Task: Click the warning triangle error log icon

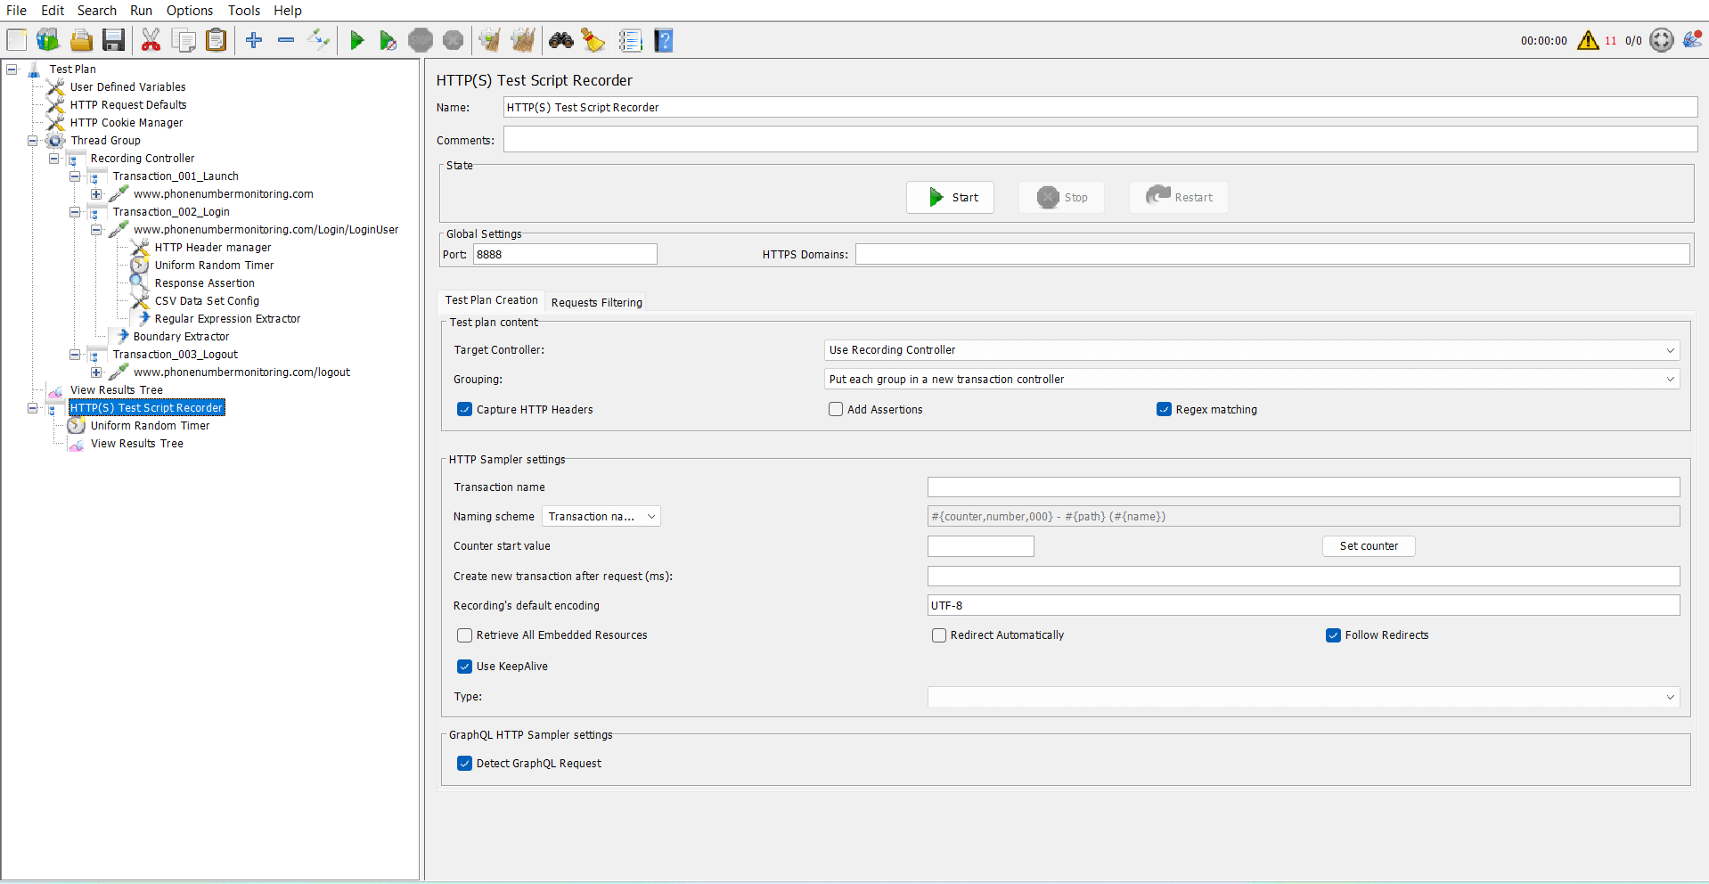Action: (x=1587, y=40)
